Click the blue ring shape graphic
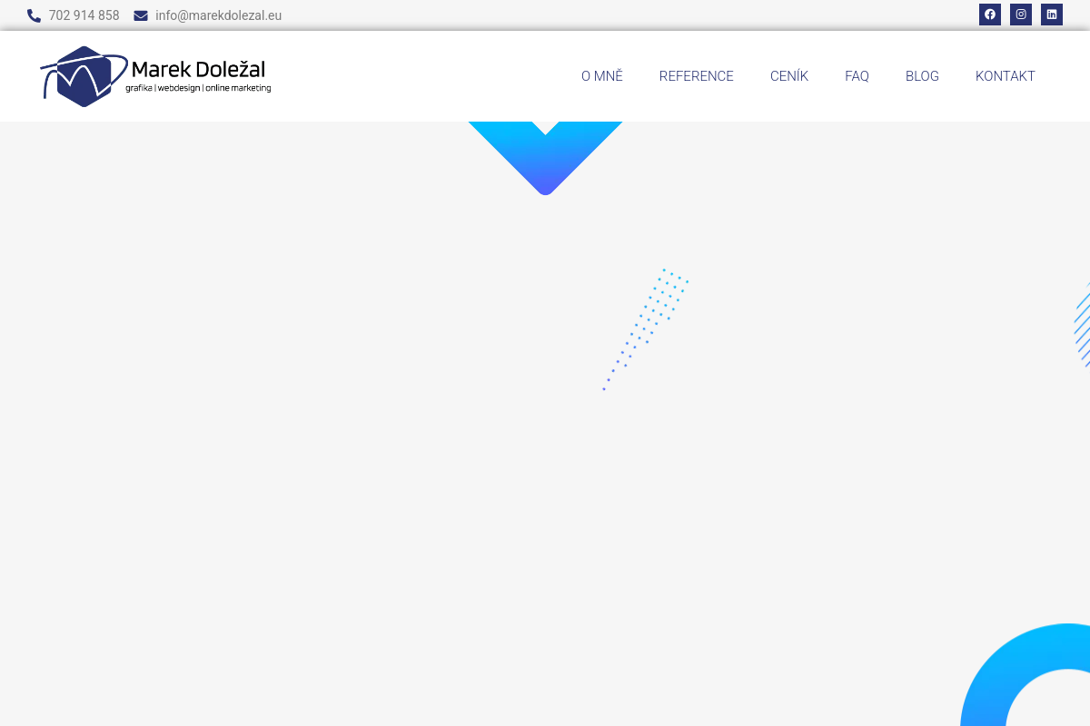This screenshot has width=1090, height=726. click(1026, 675)
